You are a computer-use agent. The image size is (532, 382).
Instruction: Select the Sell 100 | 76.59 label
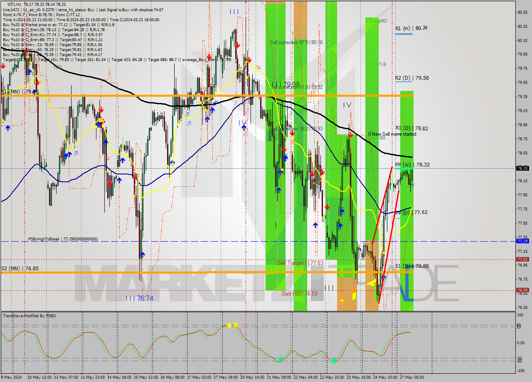click(x=299, y=293)
